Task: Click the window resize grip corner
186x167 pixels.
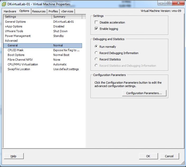Action: [183, 163]
